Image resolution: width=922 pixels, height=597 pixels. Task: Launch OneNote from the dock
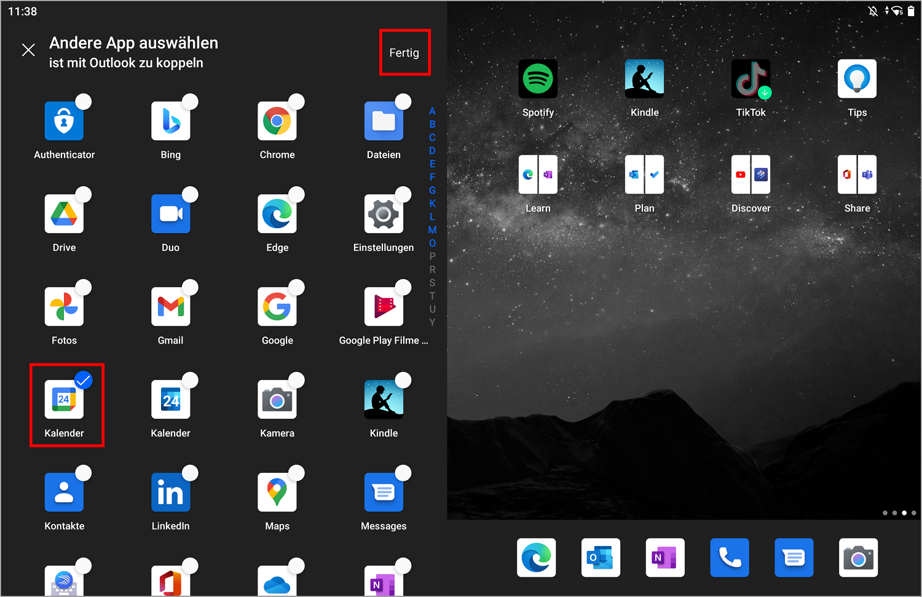click(665, 558)
